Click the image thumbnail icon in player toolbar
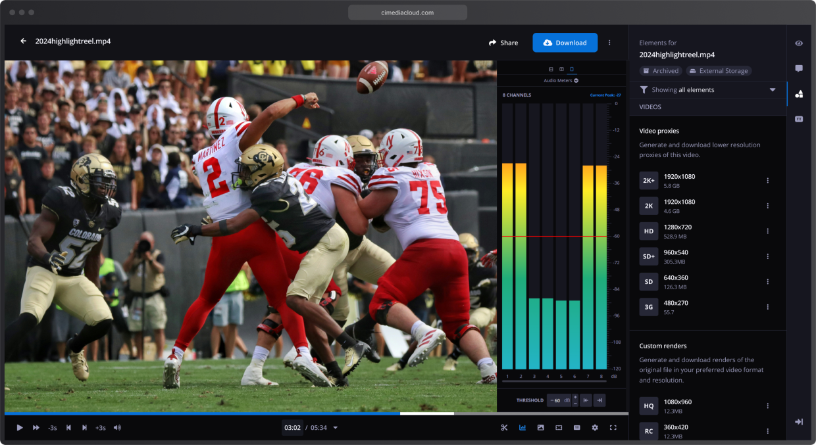This screenshot has width=816, height=445. point(540,428)
